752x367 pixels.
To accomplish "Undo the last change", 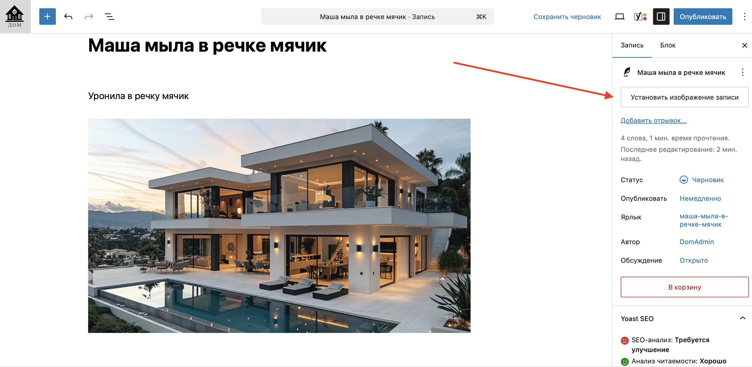I will coord(68,17).
